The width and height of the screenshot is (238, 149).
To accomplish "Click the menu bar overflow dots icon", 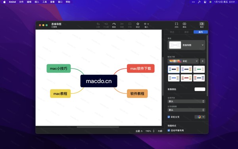I will 194,2.
